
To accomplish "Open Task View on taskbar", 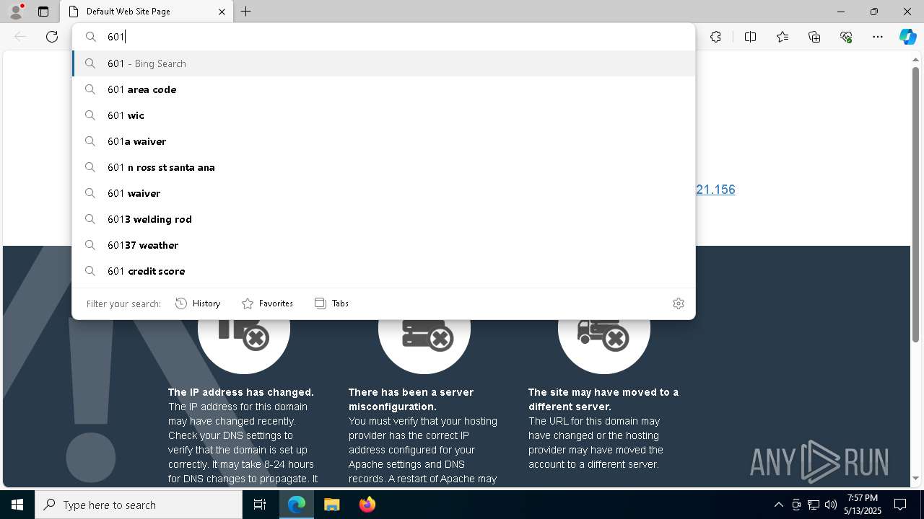I will [260, 505].
